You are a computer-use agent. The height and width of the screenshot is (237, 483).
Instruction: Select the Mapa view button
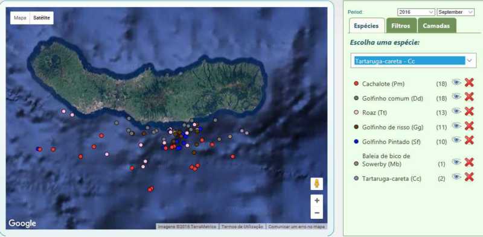point(20,18)
